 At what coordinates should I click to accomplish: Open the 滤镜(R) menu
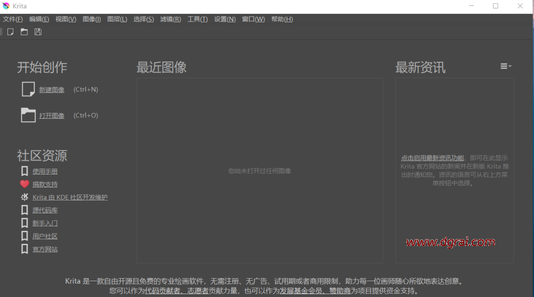pos(171,19)
